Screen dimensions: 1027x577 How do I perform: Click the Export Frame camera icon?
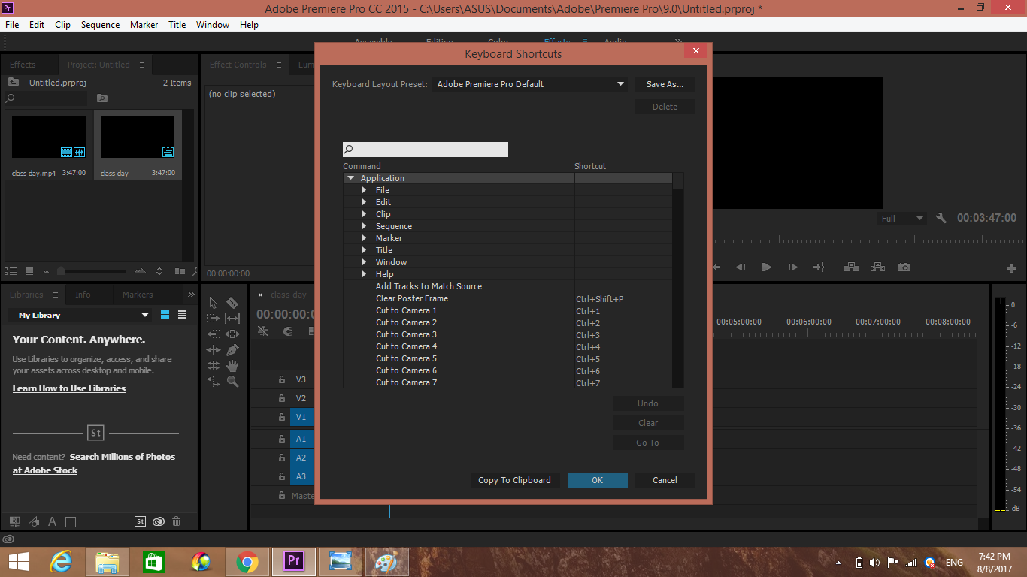[904, 267]
